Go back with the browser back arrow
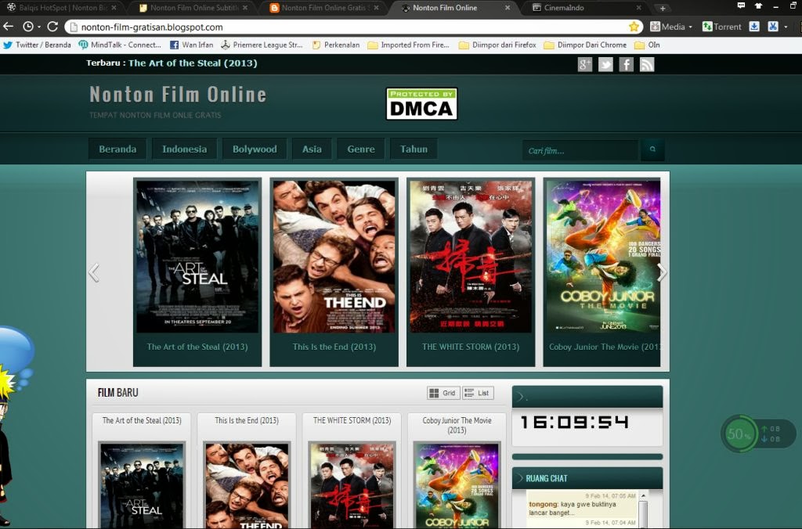Viewport: 802px width, 529px height. 8,27
